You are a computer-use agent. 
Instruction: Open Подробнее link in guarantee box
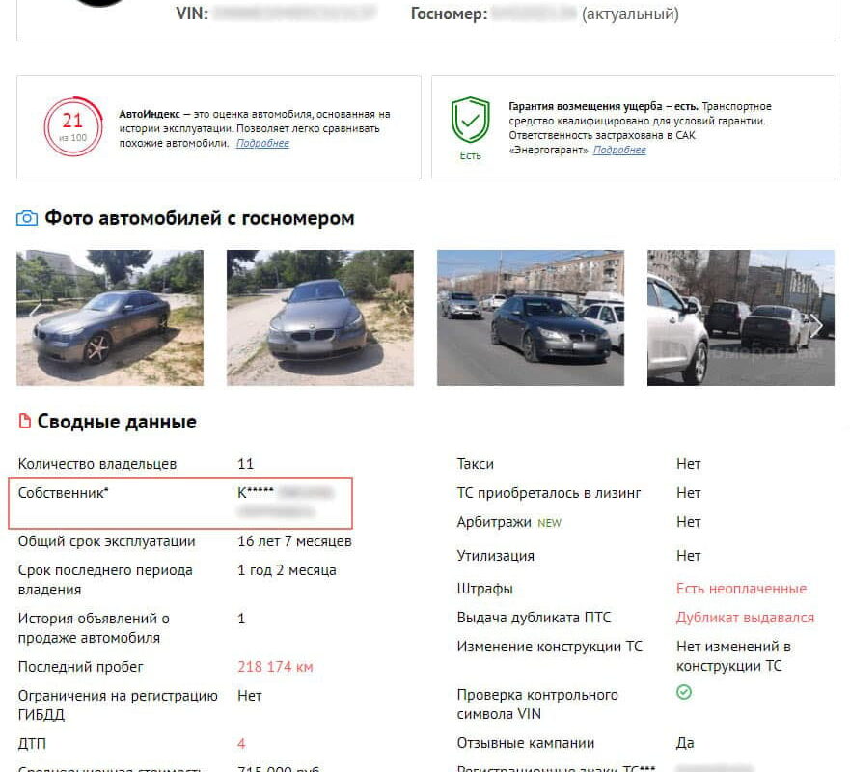pyautogui.click(x=619, y=150)
